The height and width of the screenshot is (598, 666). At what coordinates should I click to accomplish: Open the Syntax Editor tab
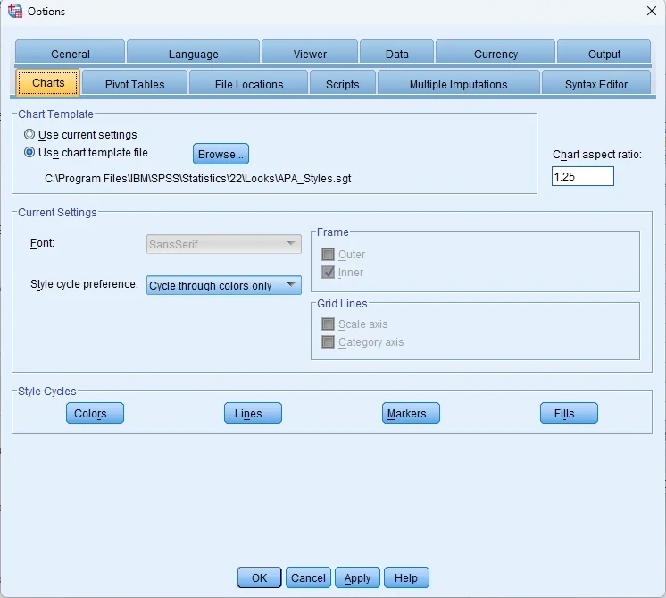point(595,84)
